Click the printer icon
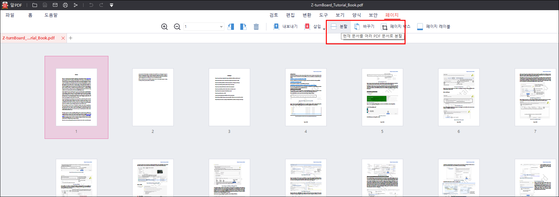 tap(65, 5)
